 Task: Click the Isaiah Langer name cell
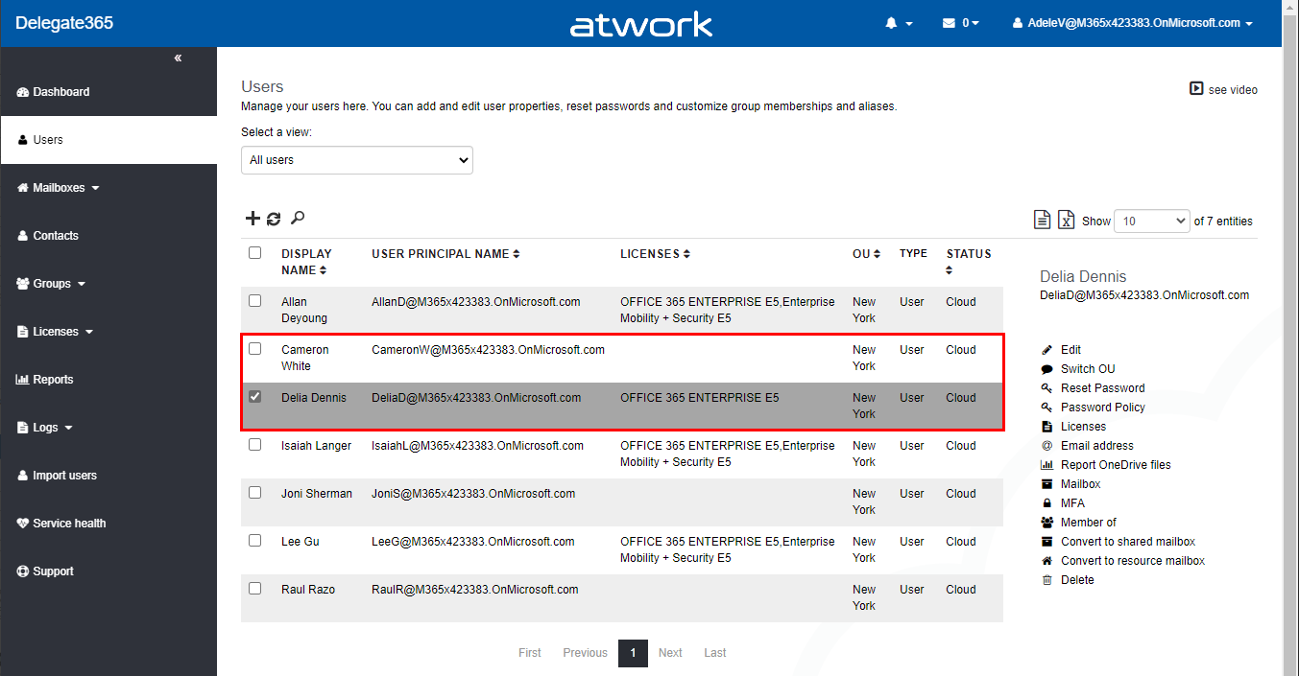click(x=316, y=446)
